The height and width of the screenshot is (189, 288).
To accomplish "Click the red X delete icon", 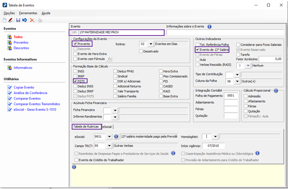I will pos(32,20).
